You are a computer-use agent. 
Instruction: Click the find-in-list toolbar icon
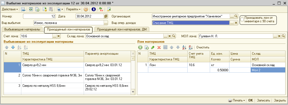(x=23, y=9)
